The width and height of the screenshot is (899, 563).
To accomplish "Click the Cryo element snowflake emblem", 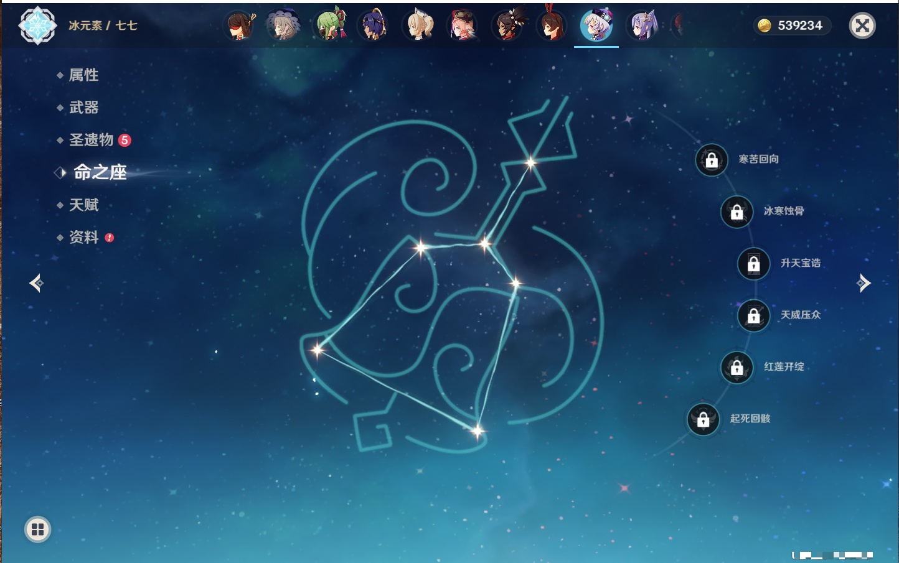I will [37, 26].
